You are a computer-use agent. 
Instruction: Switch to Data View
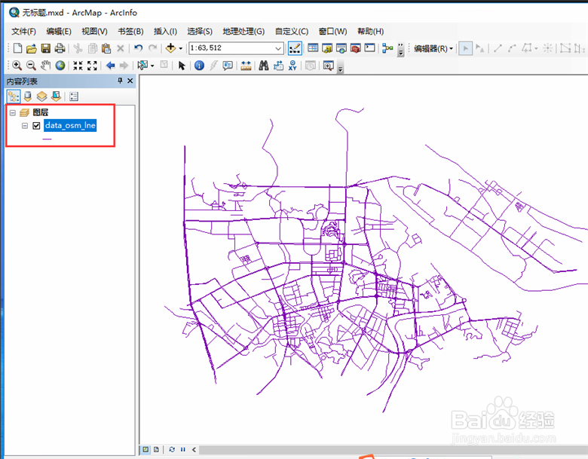pos(145,449)
